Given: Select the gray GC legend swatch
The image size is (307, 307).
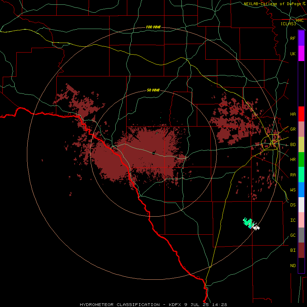Looking at the screenshot, I should point(301,235).
